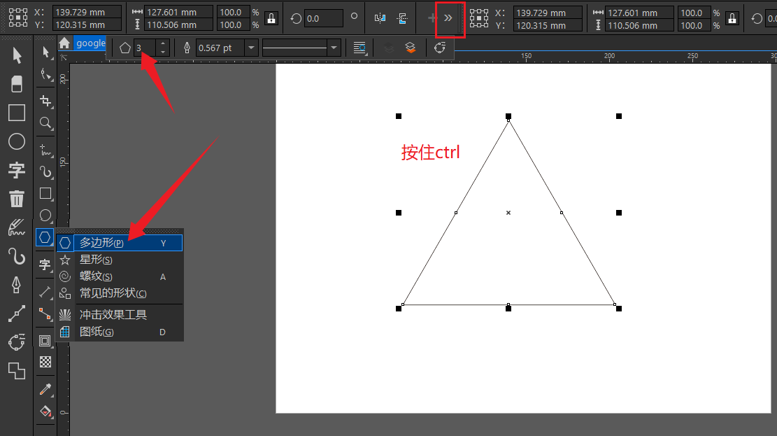Select the Eyedropper tool
777x436 pixels.
pyautogui.click(x=45, y=389)
